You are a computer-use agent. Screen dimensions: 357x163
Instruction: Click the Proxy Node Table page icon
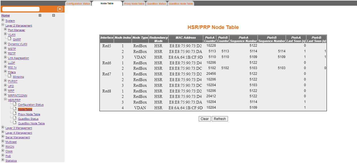point(15,114)
